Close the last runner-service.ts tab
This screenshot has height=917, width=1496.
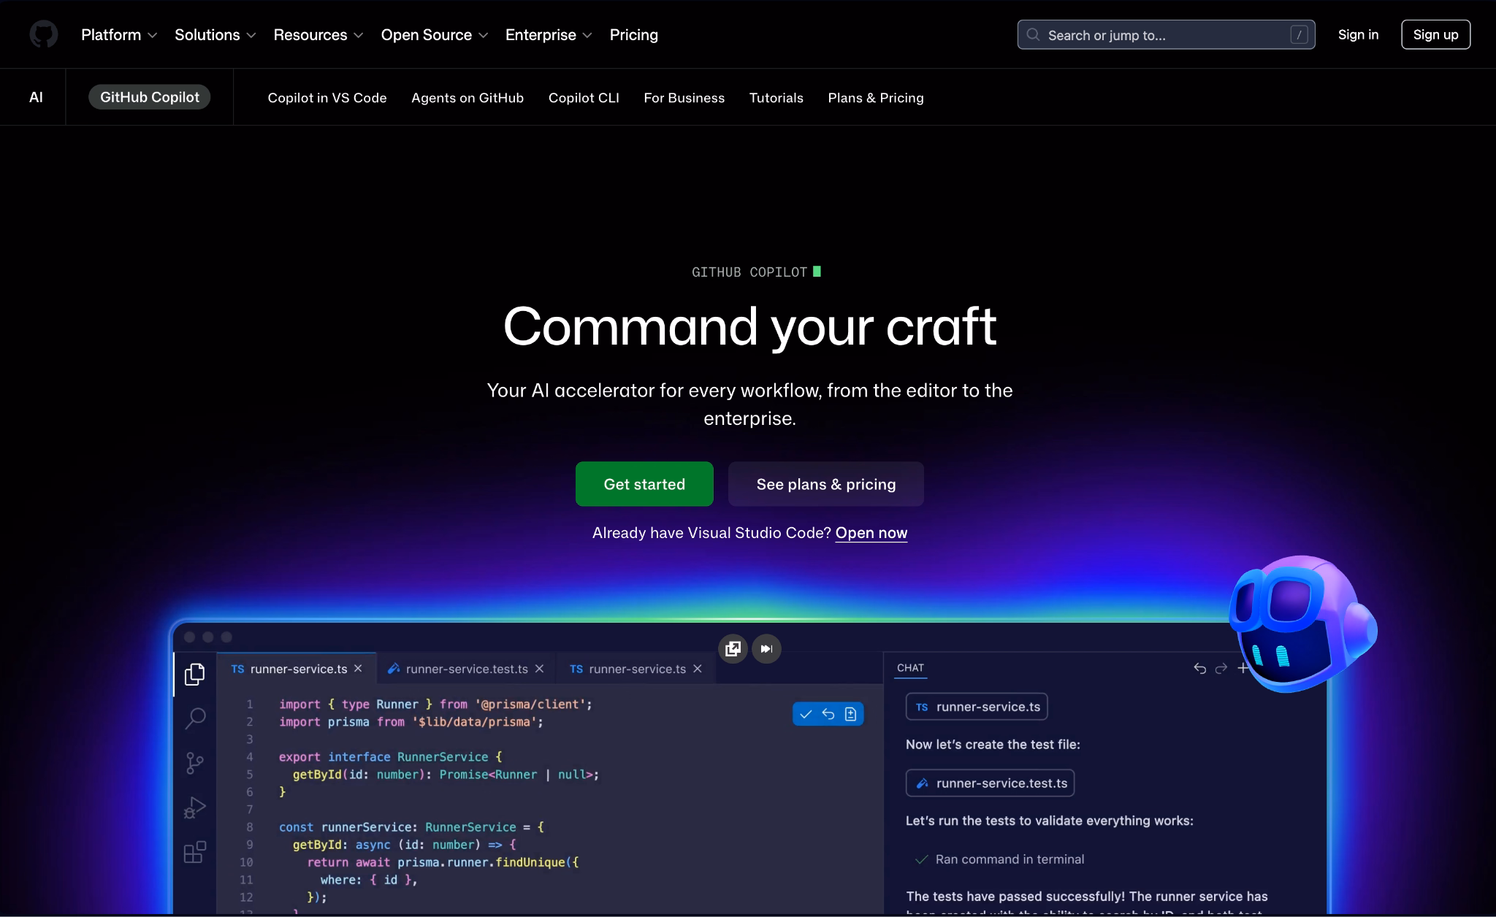coord(698,669)
